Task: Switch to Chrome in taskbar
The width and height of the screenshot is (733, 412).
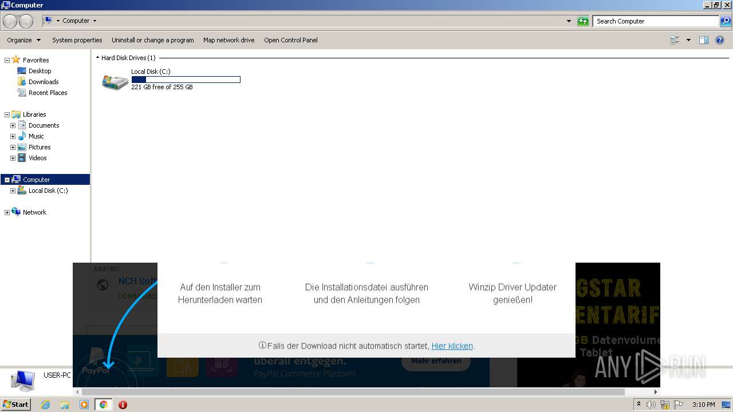Action: pyautogui.click(x=103, y=405)
